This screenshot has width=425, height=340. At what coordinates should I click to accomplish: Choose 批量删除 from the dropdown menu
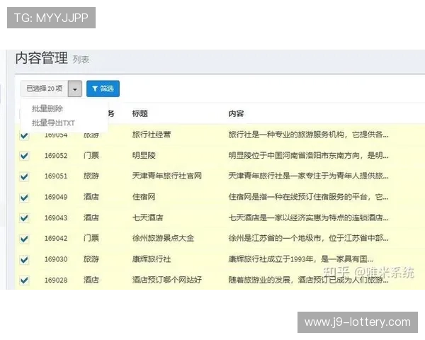click(47, 108)
